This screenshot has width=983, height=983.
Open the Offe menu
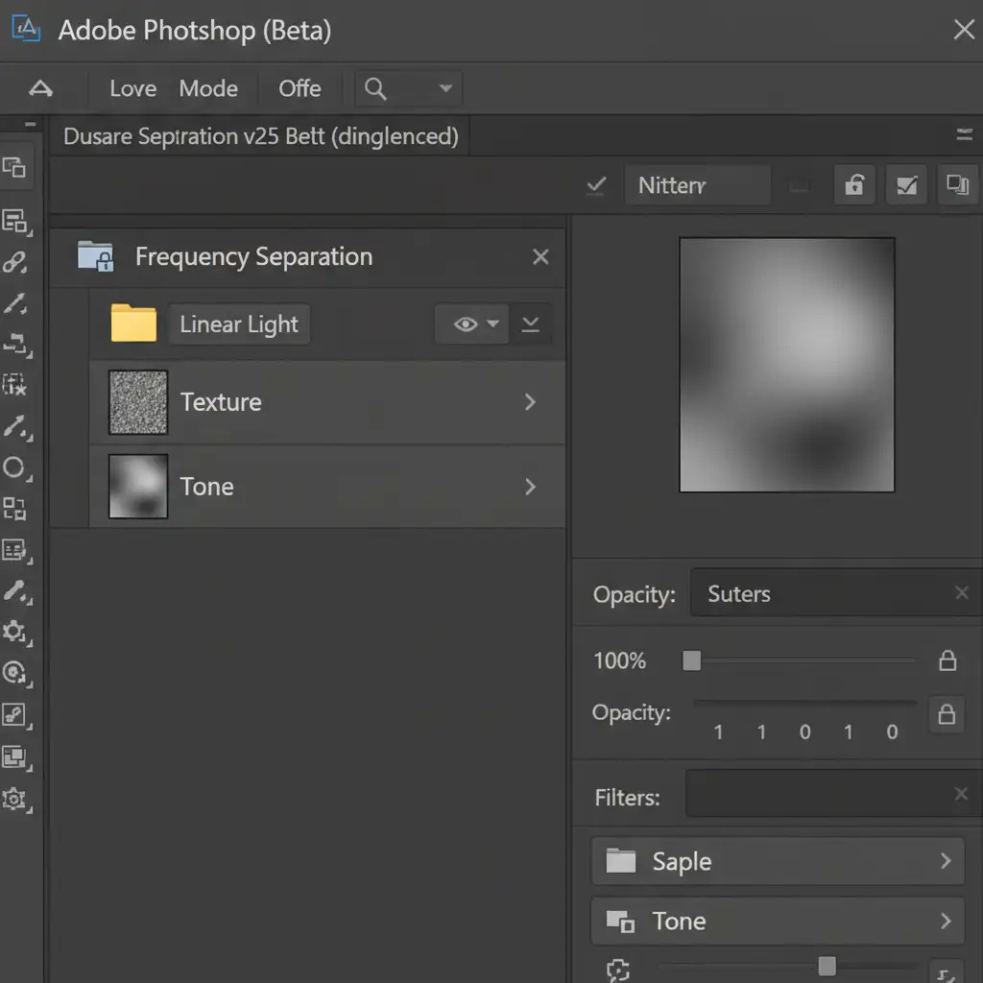coord(300,89)
